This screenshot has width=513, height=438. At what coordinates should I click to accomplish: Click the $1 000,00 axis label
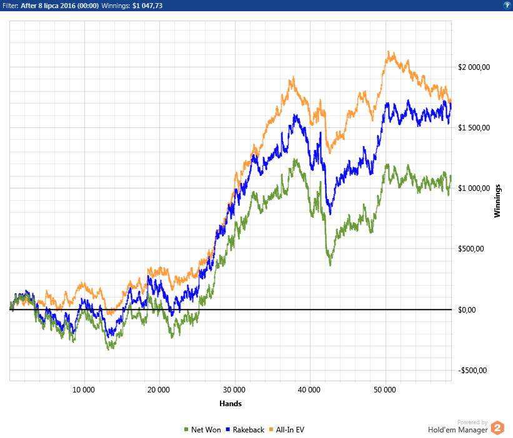click(474, 188)
